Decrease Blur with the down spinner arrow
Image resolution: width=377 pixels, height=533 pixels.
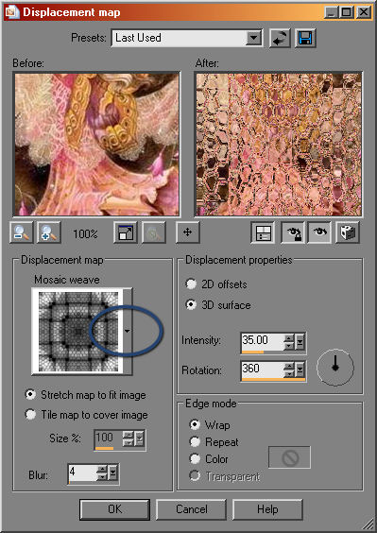point(102,476)
